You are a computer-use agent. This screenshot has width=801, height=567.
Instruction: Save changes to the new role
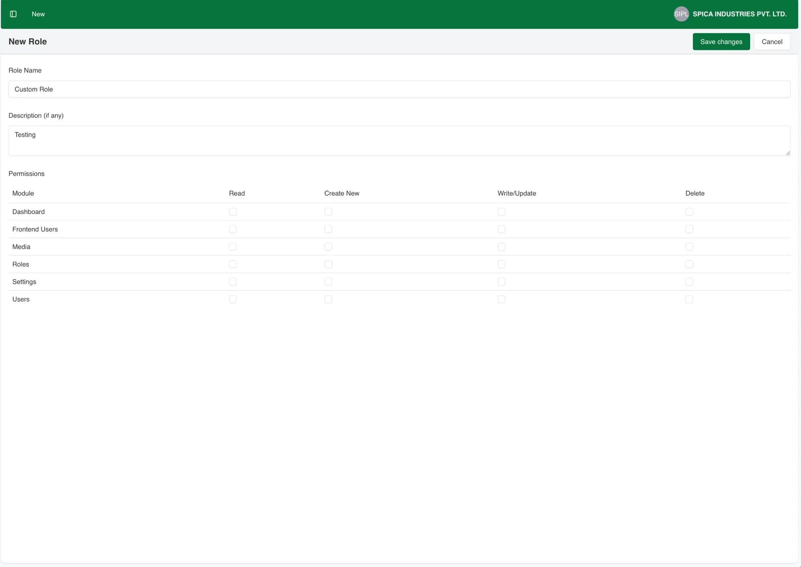[721, 41]
